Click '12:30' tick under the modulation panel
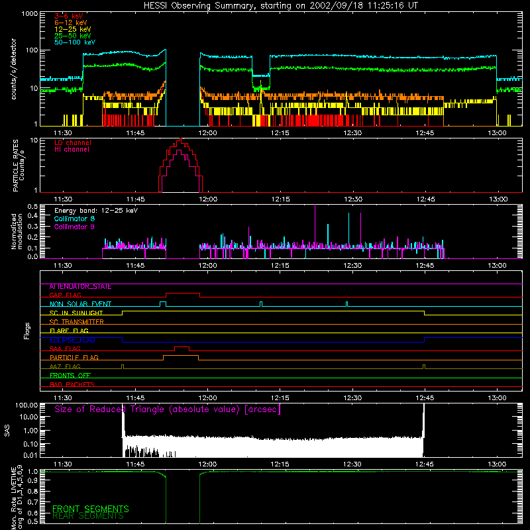The image size is (530, 530). pyautogui.click(x=352, y=266)
